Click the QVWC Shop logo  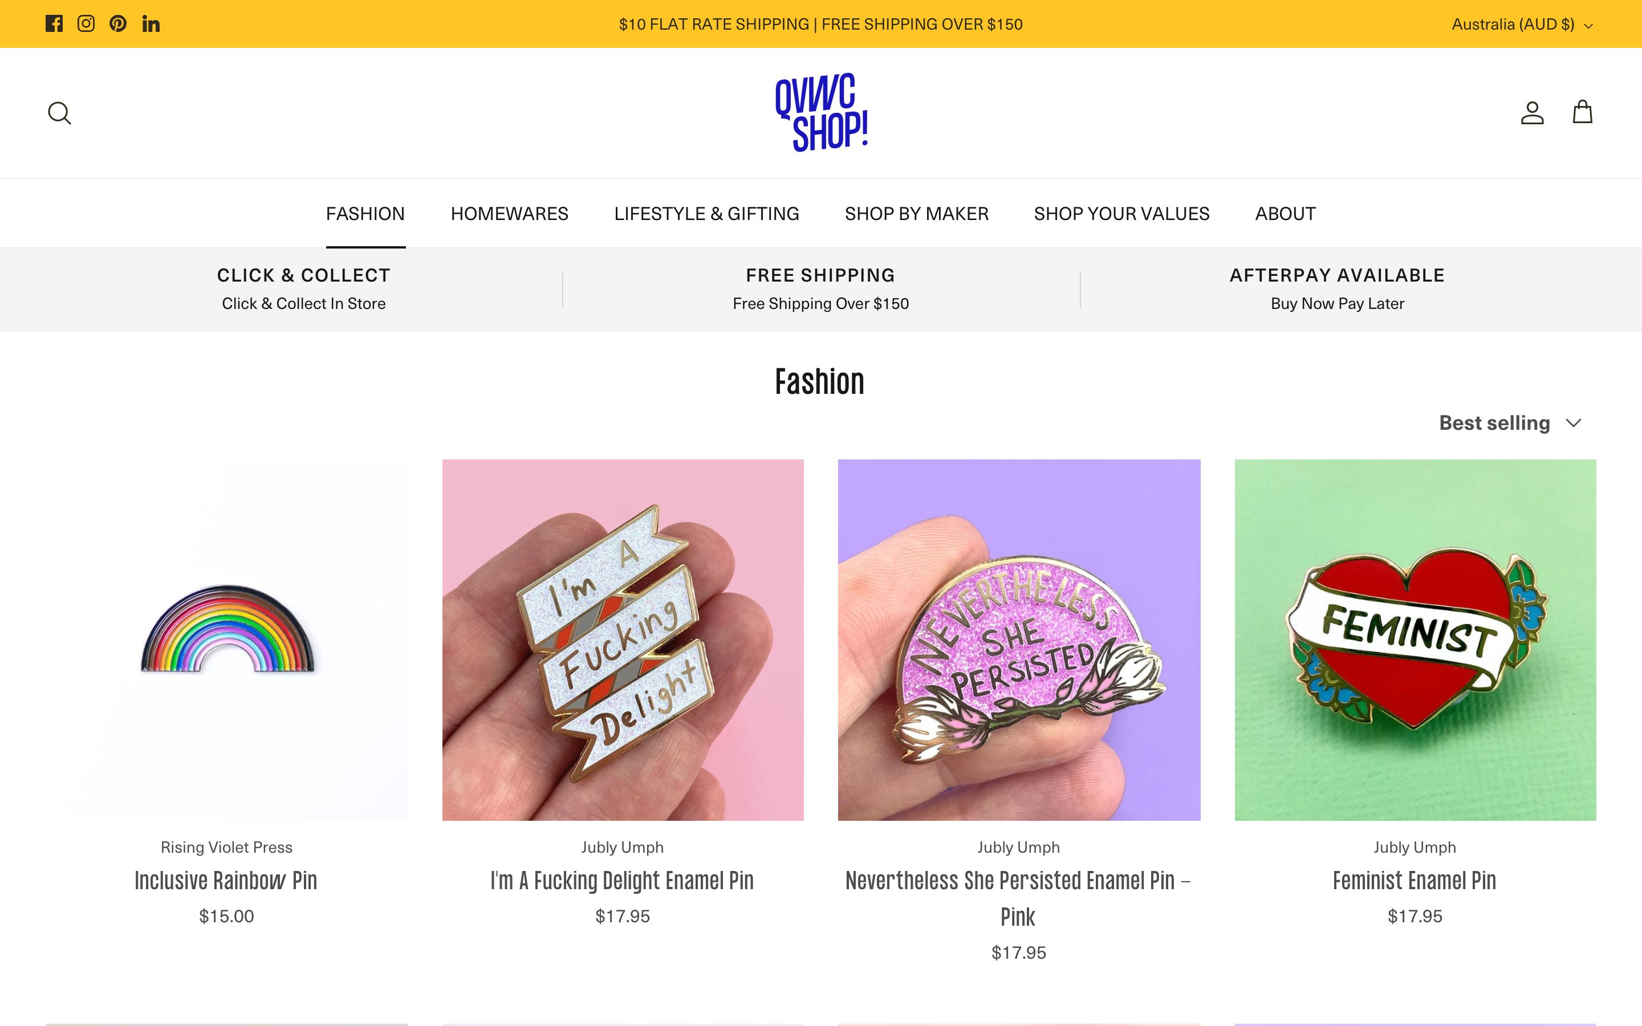point(821,113)
